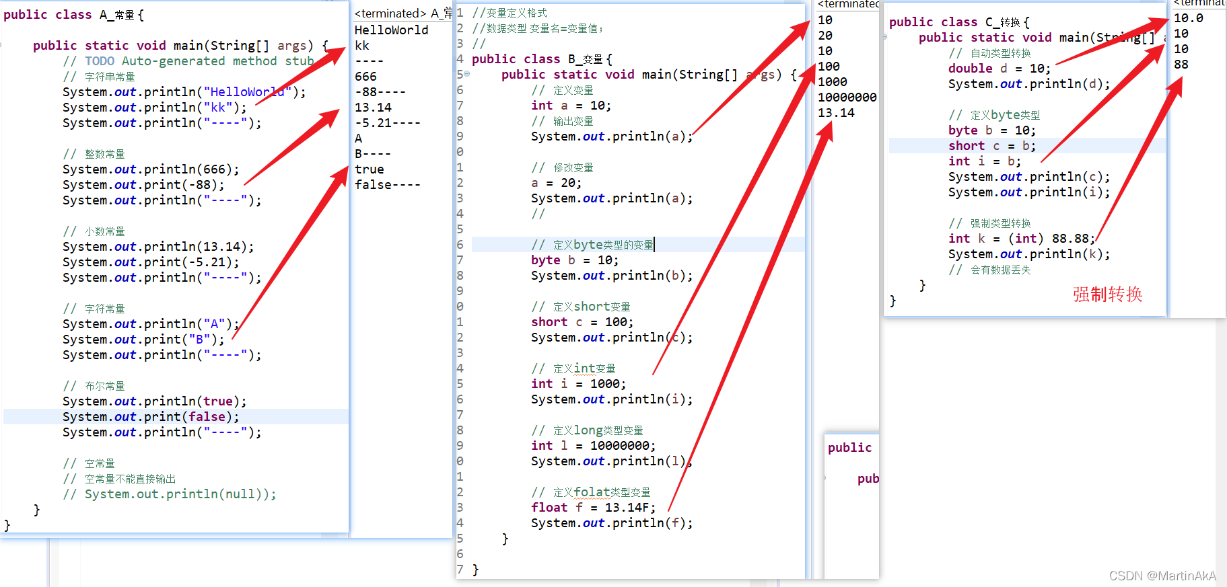The width and height of the screenshot is (1227, 587).
Task: Click the '<terminated> A_常' console header
Action: pyautogui.click(x=403, y=13)
